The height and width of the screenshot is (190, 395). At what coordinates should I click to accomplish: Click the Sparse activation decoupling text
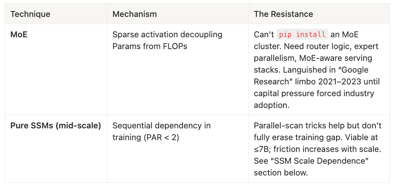[x=167, y=35]
